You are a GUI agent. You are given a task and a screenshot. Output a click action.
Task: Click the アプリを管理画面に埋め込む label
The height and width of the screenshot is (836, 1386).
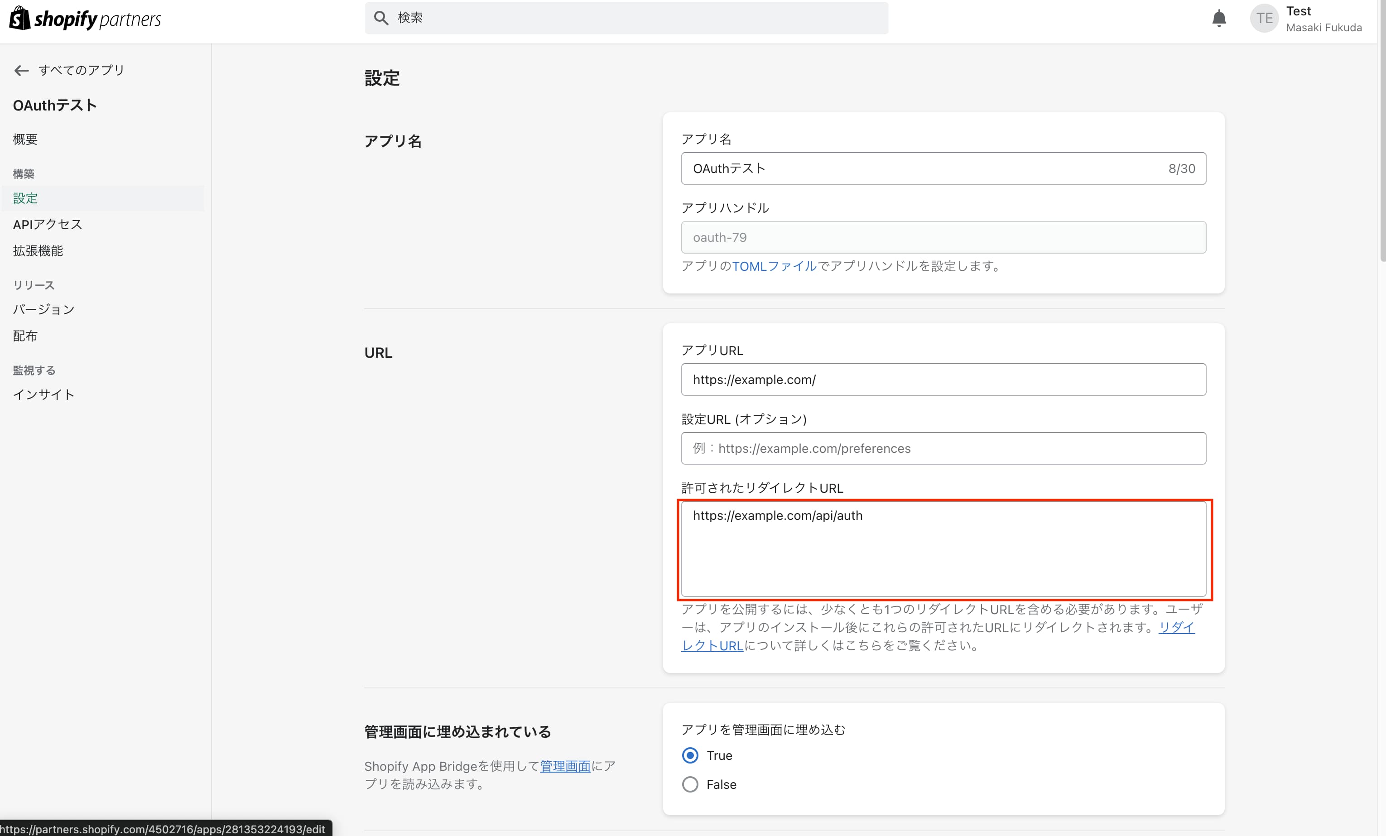(763, 730)
